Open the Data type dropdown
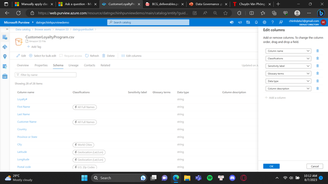The image size is (328, 184). click(288, 81)
